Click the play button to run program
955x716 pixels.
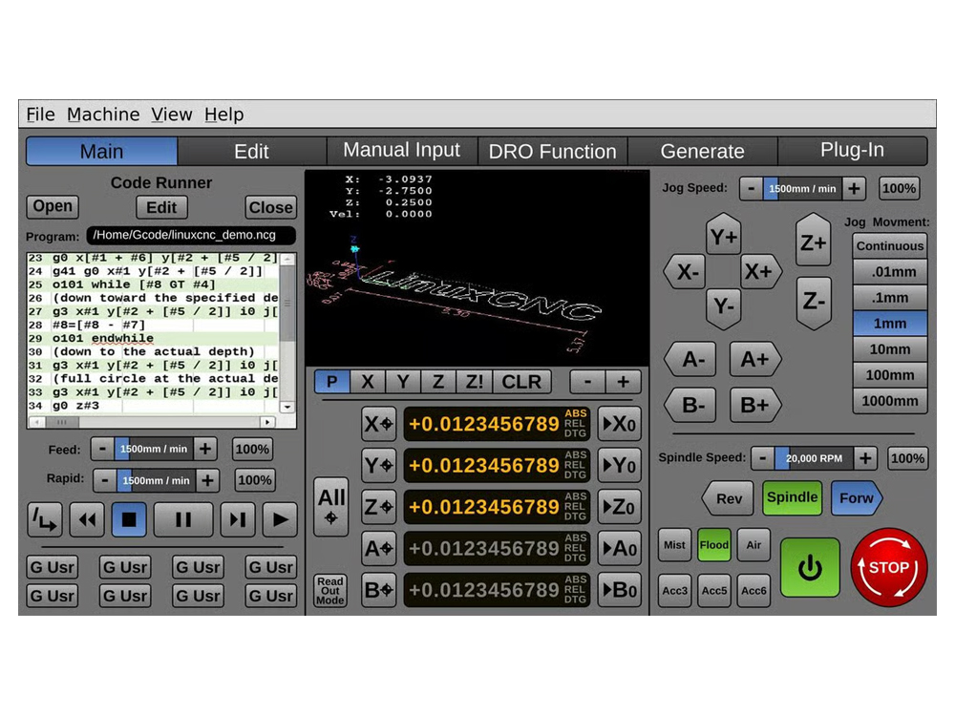tap(279, 519)
